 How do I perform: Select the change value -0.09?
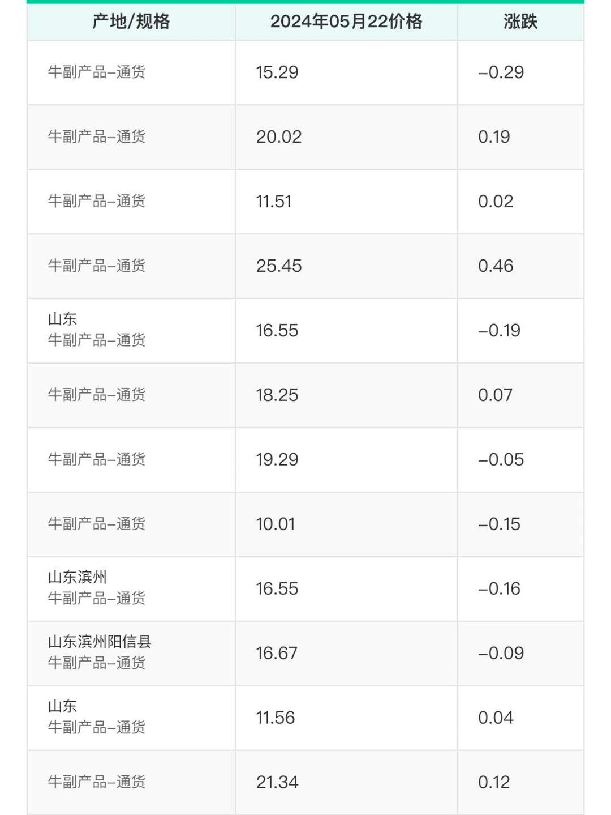pyautogui.click(x=501, y=654)
